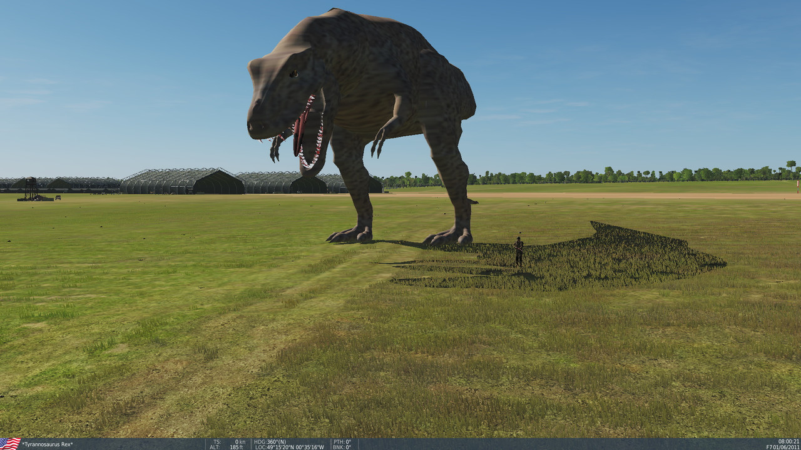Click the soldier standing in the shadow
Viewport: 801px width, 450px height.
pos(519,251)
